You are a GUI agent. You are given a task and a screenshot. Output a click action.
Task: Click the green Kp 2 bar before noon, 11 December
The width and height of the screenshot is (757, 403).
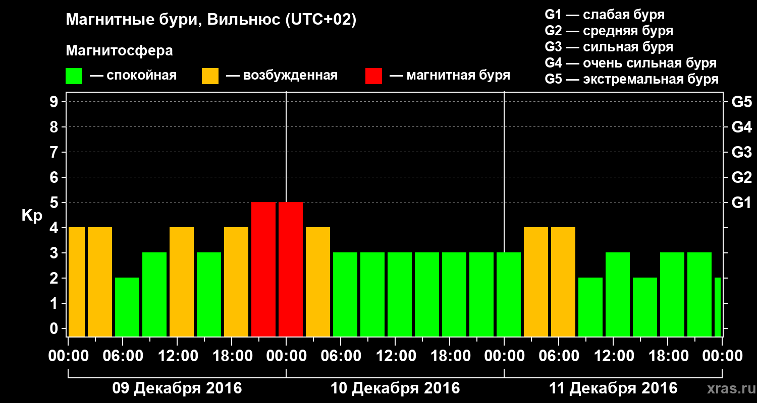tap(590, 307)
